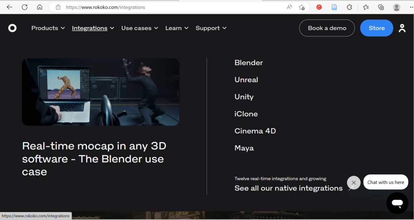Open the chat bubble widget button

(x=397, y=203)
